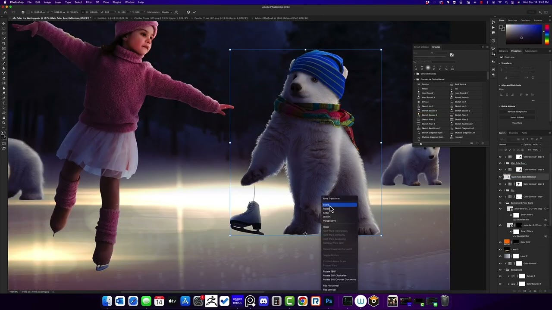The width and height of the screenshot is (552, 310).
Task: Click the Remove Background button
Action: click(x=517, y=112)
